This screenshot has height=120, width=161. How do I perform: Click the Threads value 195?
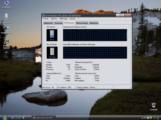69,67
